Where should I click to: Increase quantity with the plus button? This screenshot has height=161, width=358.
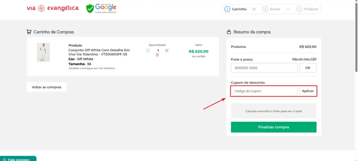[x=167, y=51]
